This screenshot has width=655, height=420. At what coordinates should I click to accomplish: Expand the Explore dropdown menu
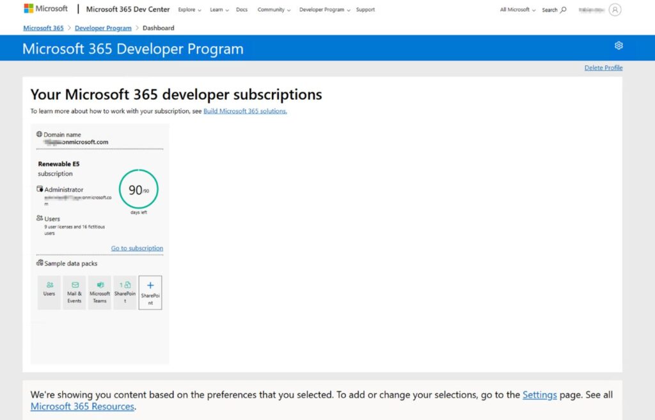[189, 10]
